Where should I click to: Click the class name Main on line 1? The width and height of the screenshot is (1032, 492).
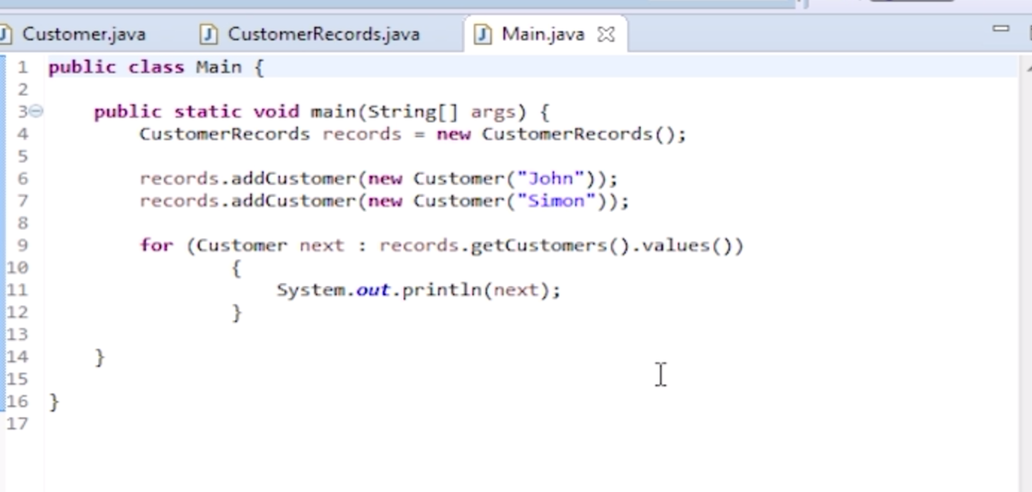pyautogui.click(x=219, y=67)
